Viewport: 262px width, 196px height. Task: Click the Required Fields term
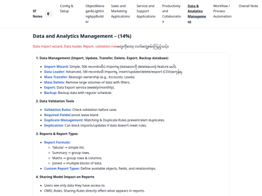(56, 115)
